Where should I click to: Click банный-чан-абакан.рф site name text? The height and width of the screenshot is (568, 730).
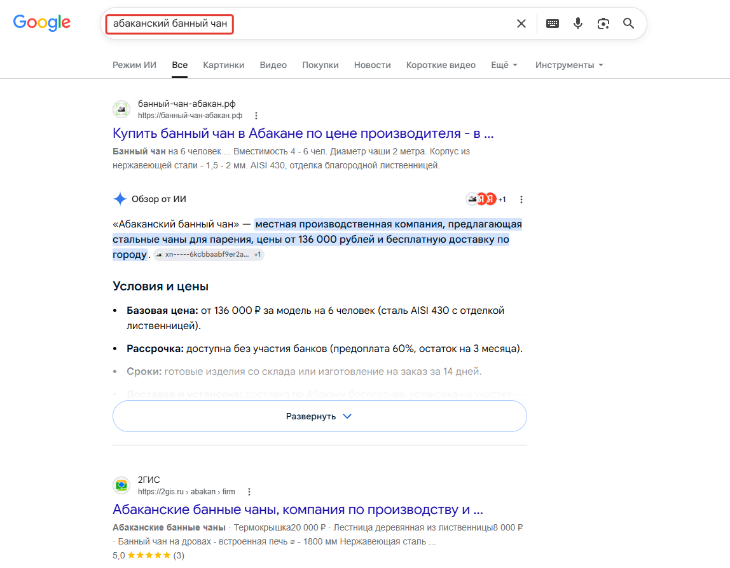(x=187, y=104)
